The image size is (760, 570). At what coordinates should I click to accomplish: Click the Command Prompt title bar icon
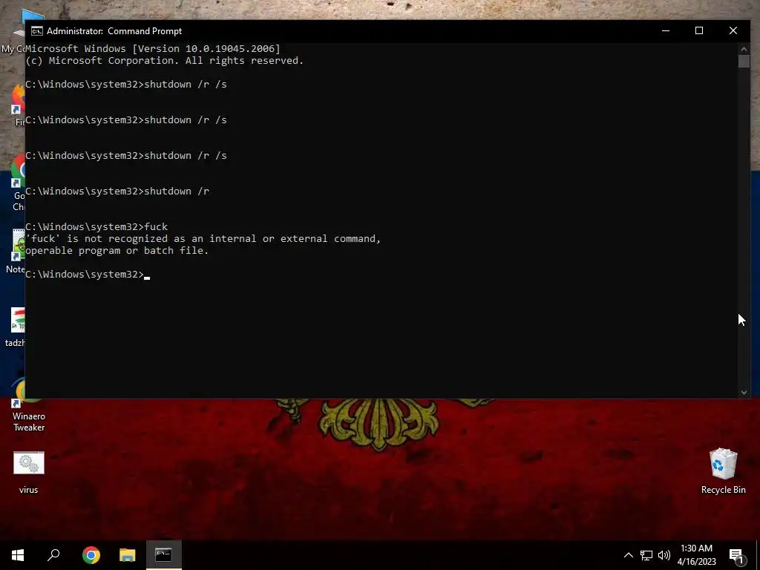pos(37,31)
